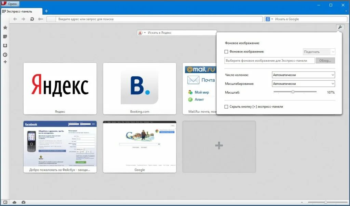Open the Подогнать dropdown

[319, 52]
